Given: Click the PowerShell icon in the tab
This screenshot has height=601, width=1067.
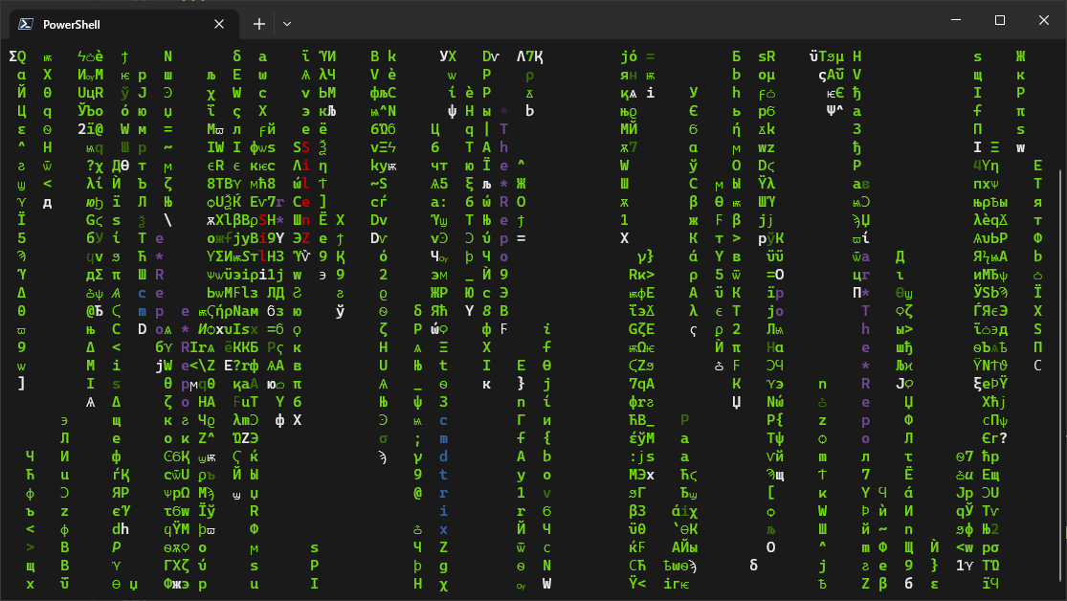Looking at the screenshot, I should [x=27, y=24].
